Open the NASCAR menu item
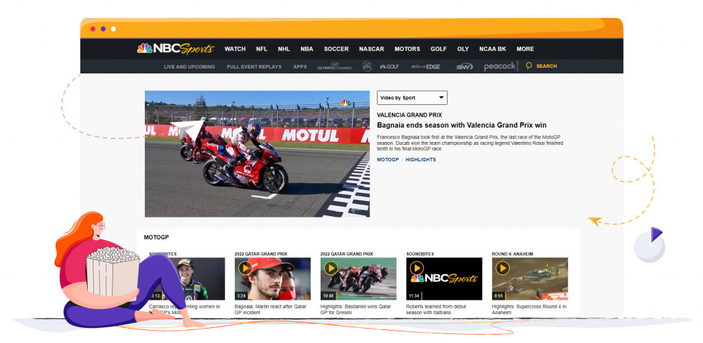This screenshot has width=703, height=343. pos(371,49)
